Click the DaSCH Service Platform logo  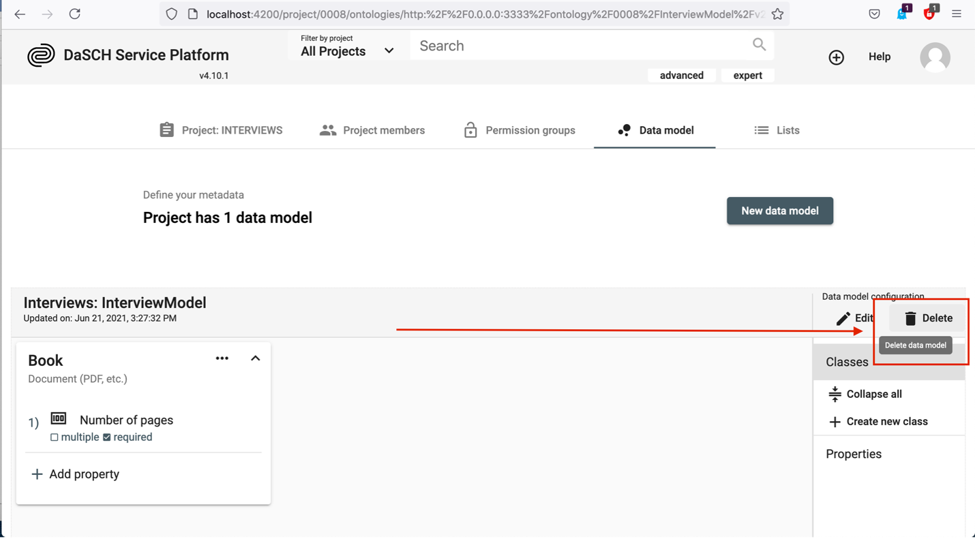click(42, 55)
